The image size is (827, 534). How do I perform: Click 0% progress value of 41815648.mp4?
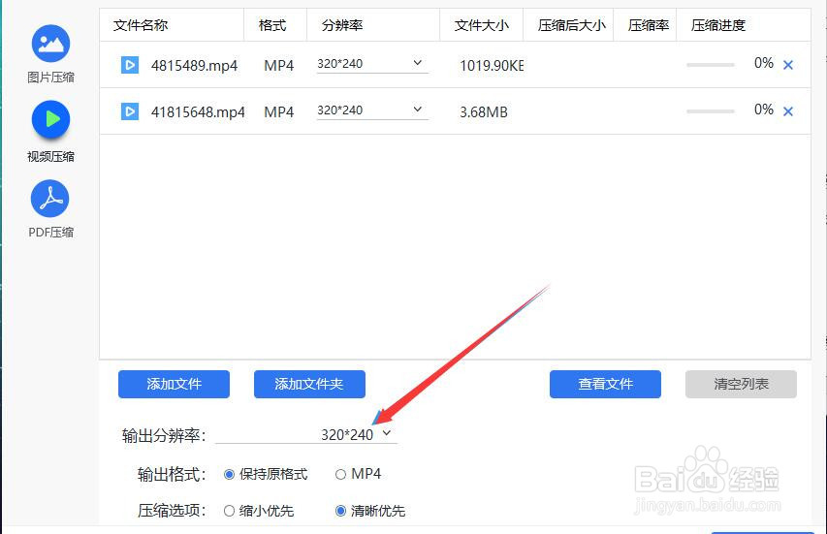click(764, 110)
